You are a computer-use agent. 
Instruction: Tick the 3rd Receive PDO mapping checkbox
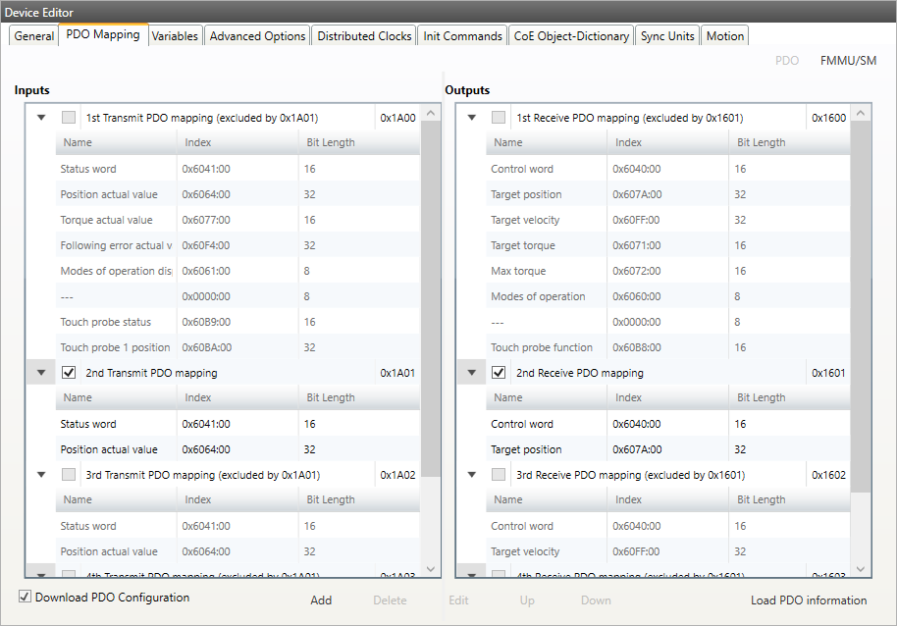500,475
